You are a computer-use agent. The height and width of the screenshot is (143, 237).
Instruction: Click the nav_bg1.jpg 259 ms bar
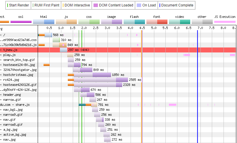pos(95,110)
